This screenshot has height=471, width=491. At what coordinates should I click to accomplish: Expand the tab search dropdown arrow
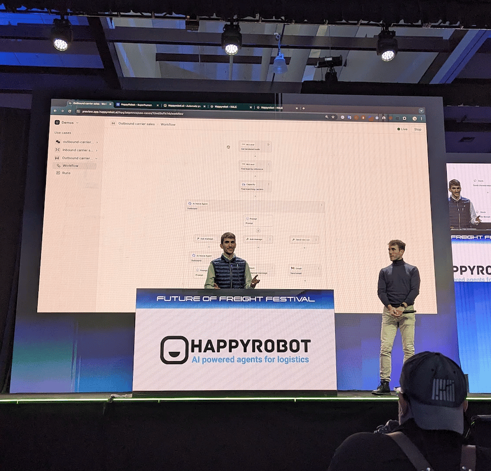point(421,111)
